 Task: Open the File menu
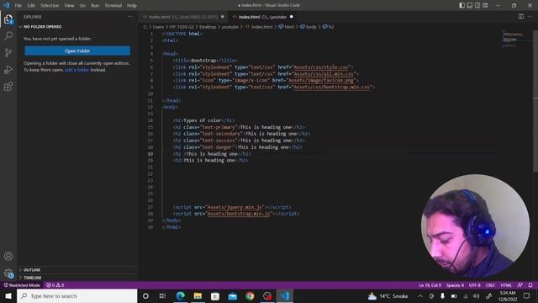point(18,6)
